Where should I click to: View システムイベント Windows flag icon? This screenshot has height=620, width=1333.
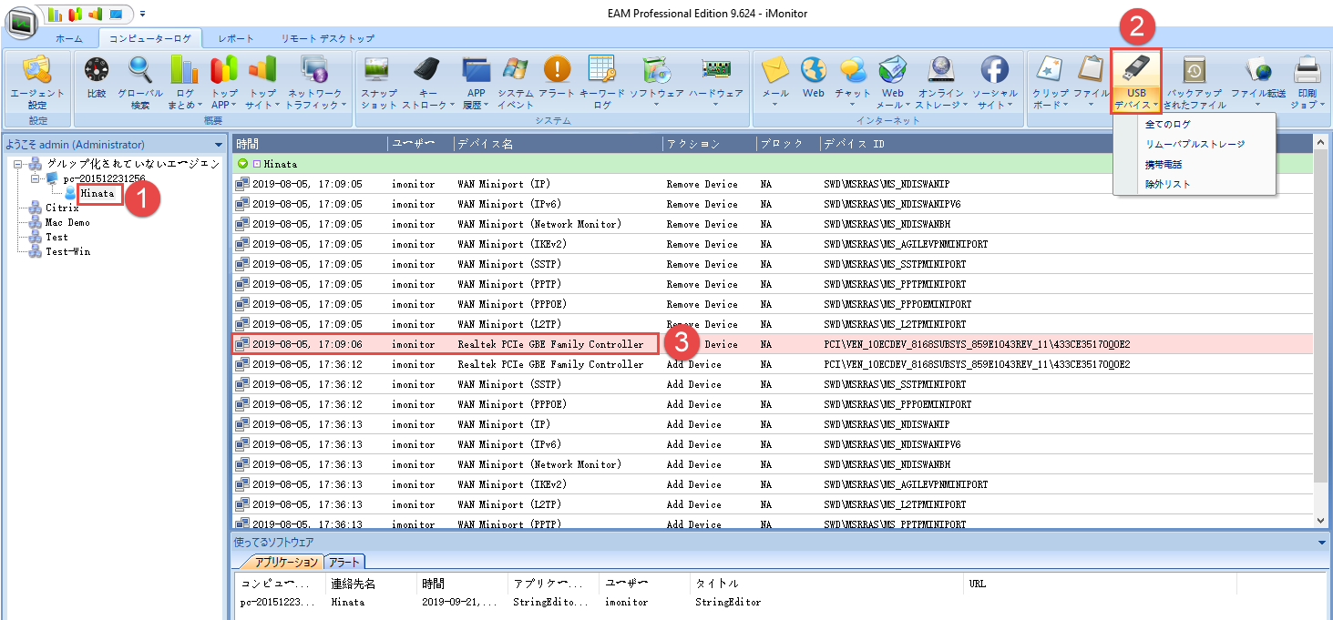[516, 83]
